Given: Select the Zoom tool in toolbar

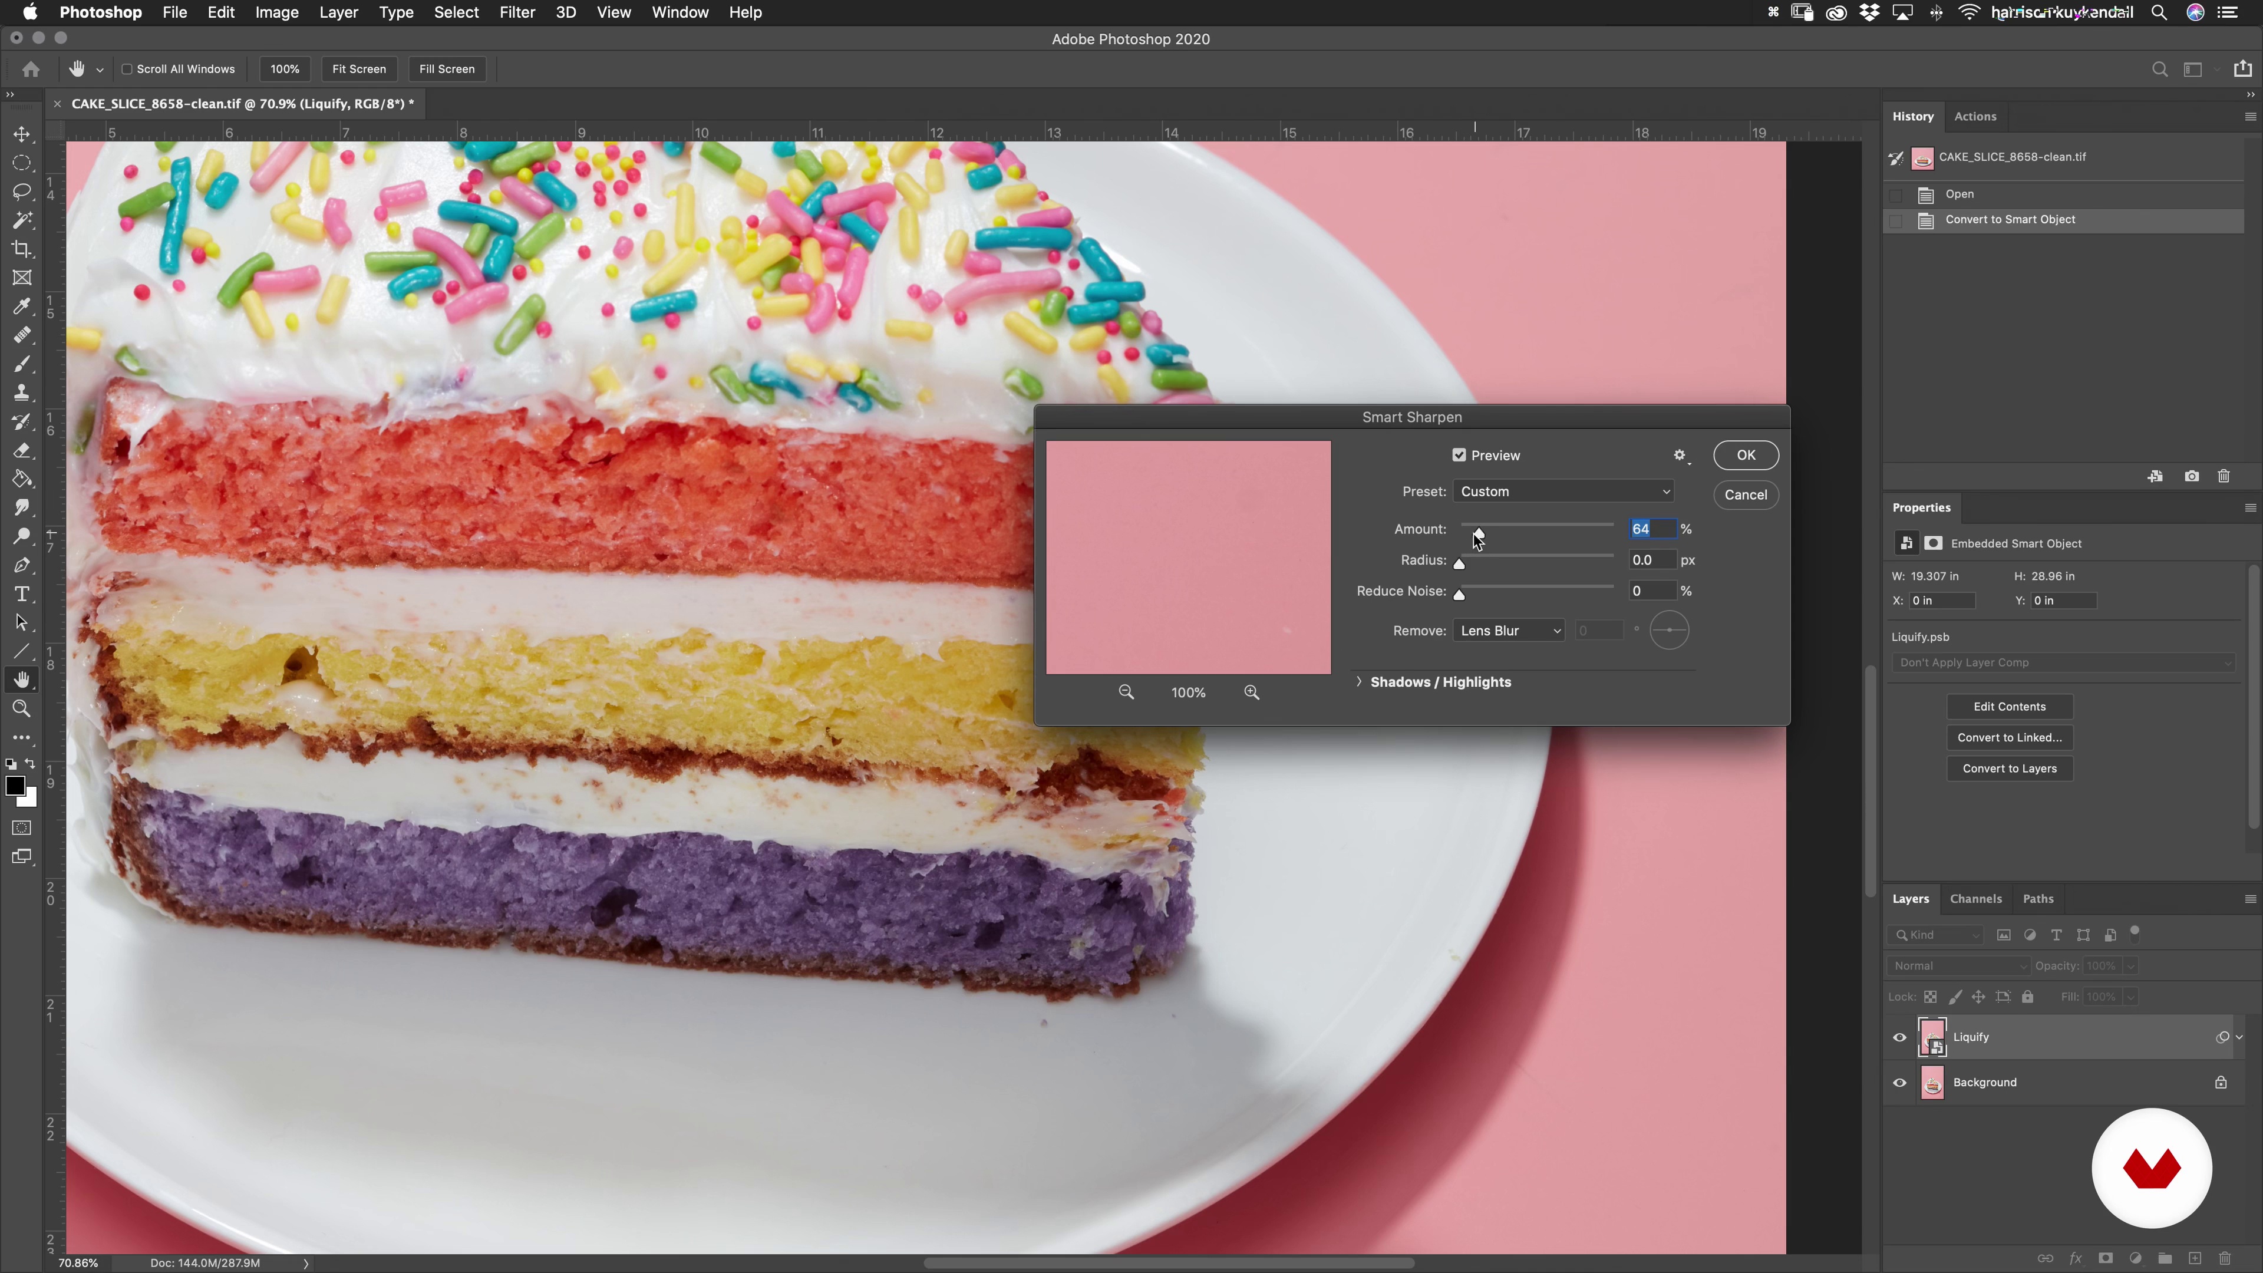Looking at the screenshot, I should click(22, 709).
